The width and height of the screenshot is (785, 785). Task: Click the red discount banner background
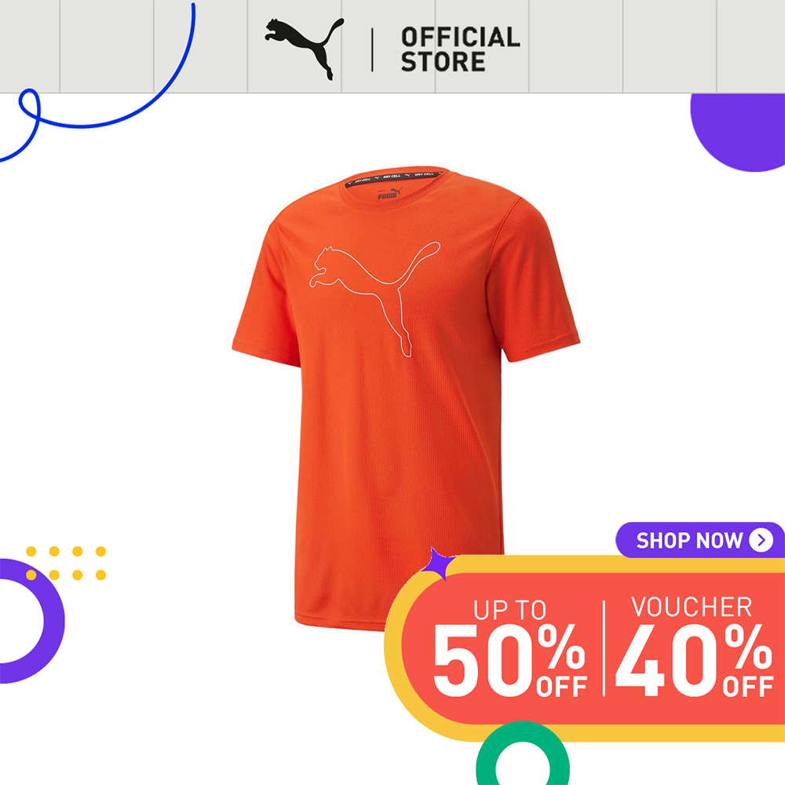coord(593,648)
